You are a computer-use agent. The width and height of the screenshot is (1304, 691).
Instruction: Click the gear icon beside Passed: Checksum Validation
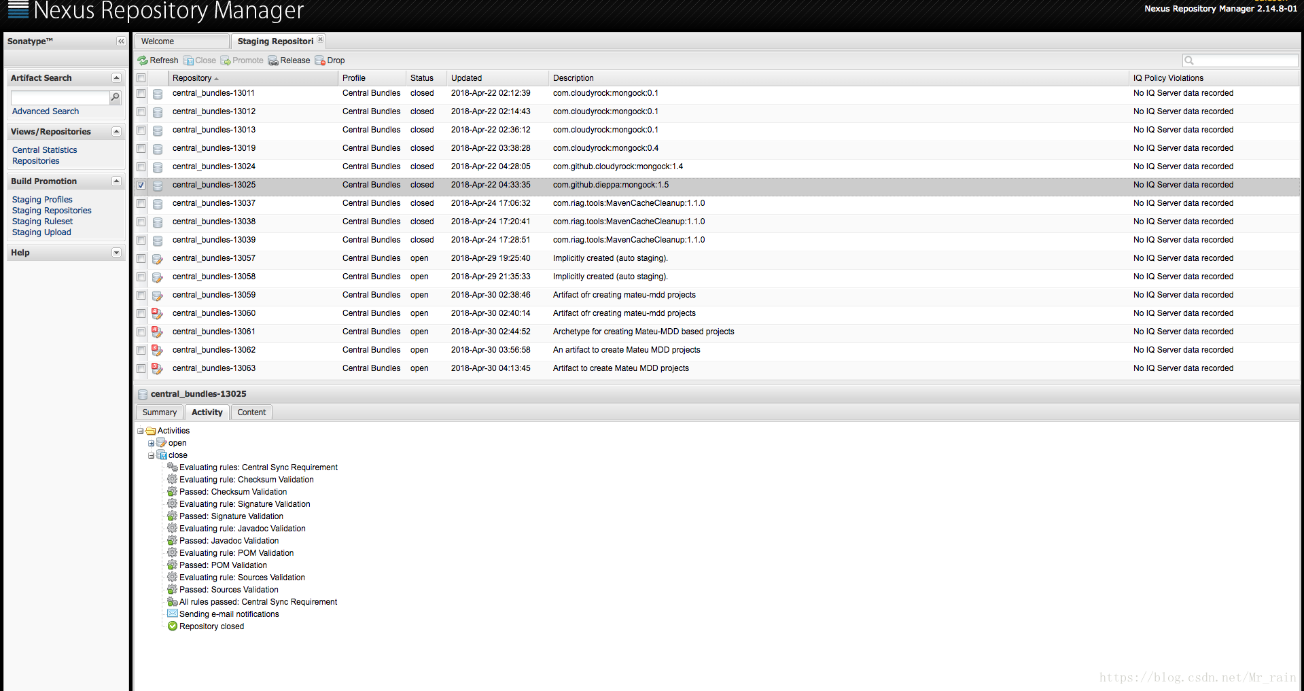pyautogui.click(x=173, y=492)
